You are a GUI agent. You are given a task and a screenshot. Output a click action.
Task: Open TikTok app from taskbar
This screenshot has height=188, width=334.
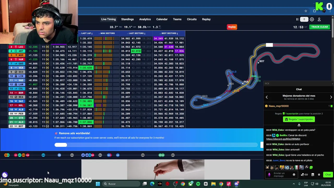coord(229,184)
